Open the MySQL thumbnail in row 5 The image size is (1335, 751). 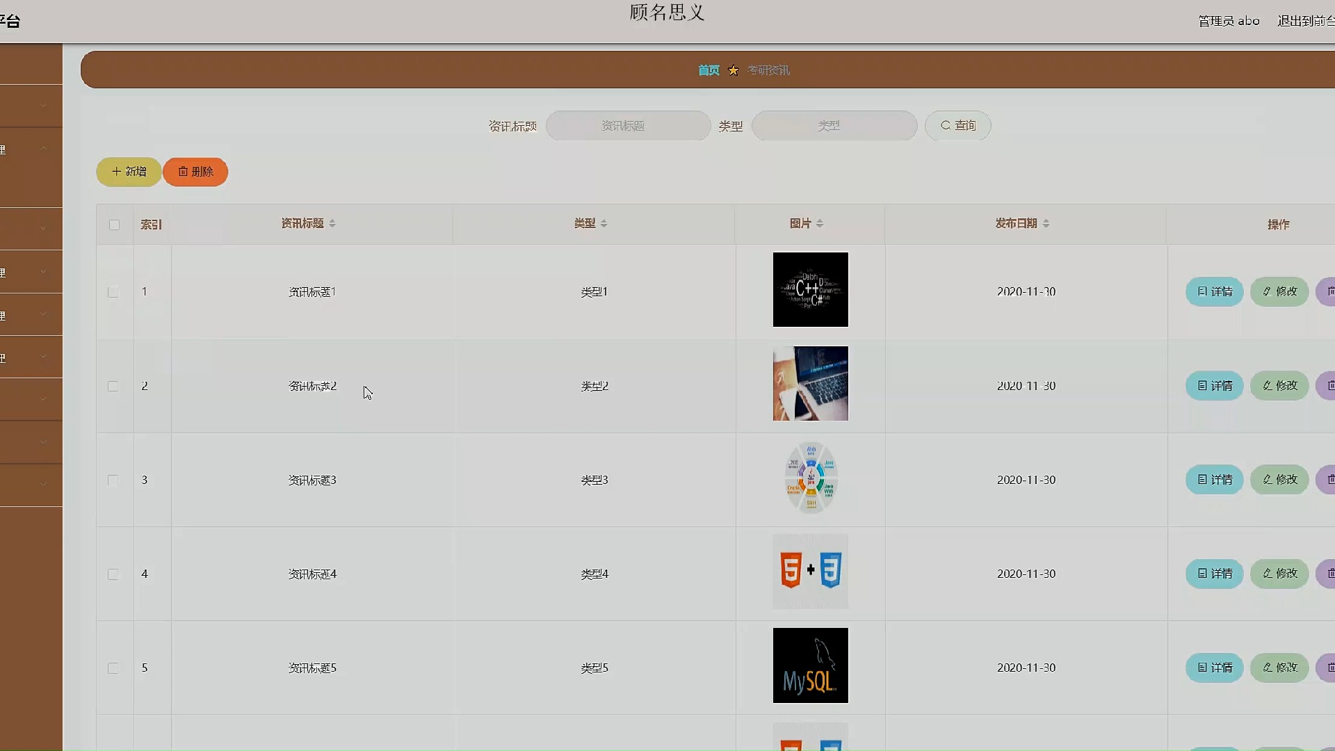(811, 665)
